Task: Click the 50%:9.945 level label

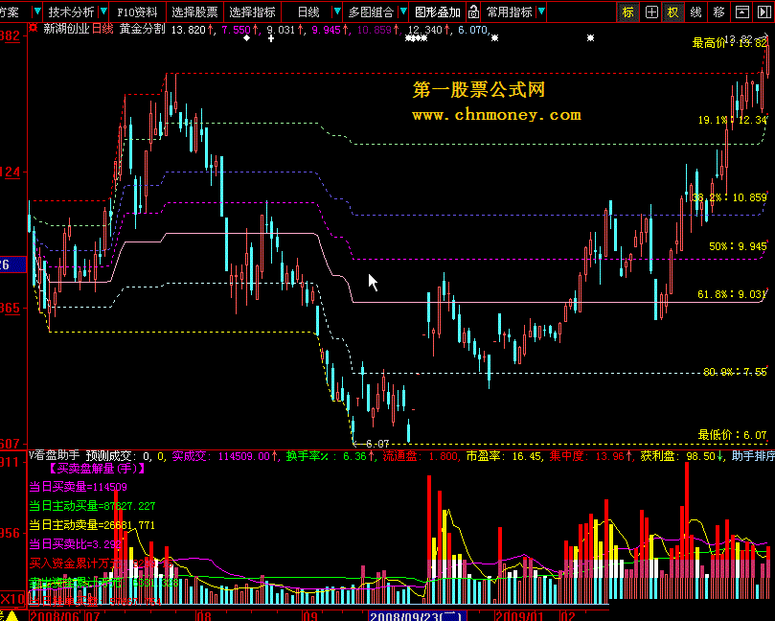Action: pyautogui.click(x=738, y=245)
